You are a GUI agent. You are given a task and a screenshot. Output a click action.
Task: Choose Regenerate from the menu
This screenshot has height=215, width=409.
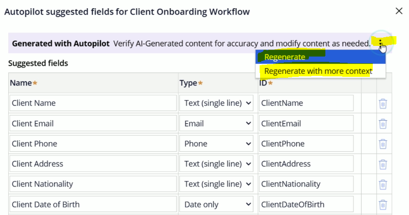click(x=285, y=57)
